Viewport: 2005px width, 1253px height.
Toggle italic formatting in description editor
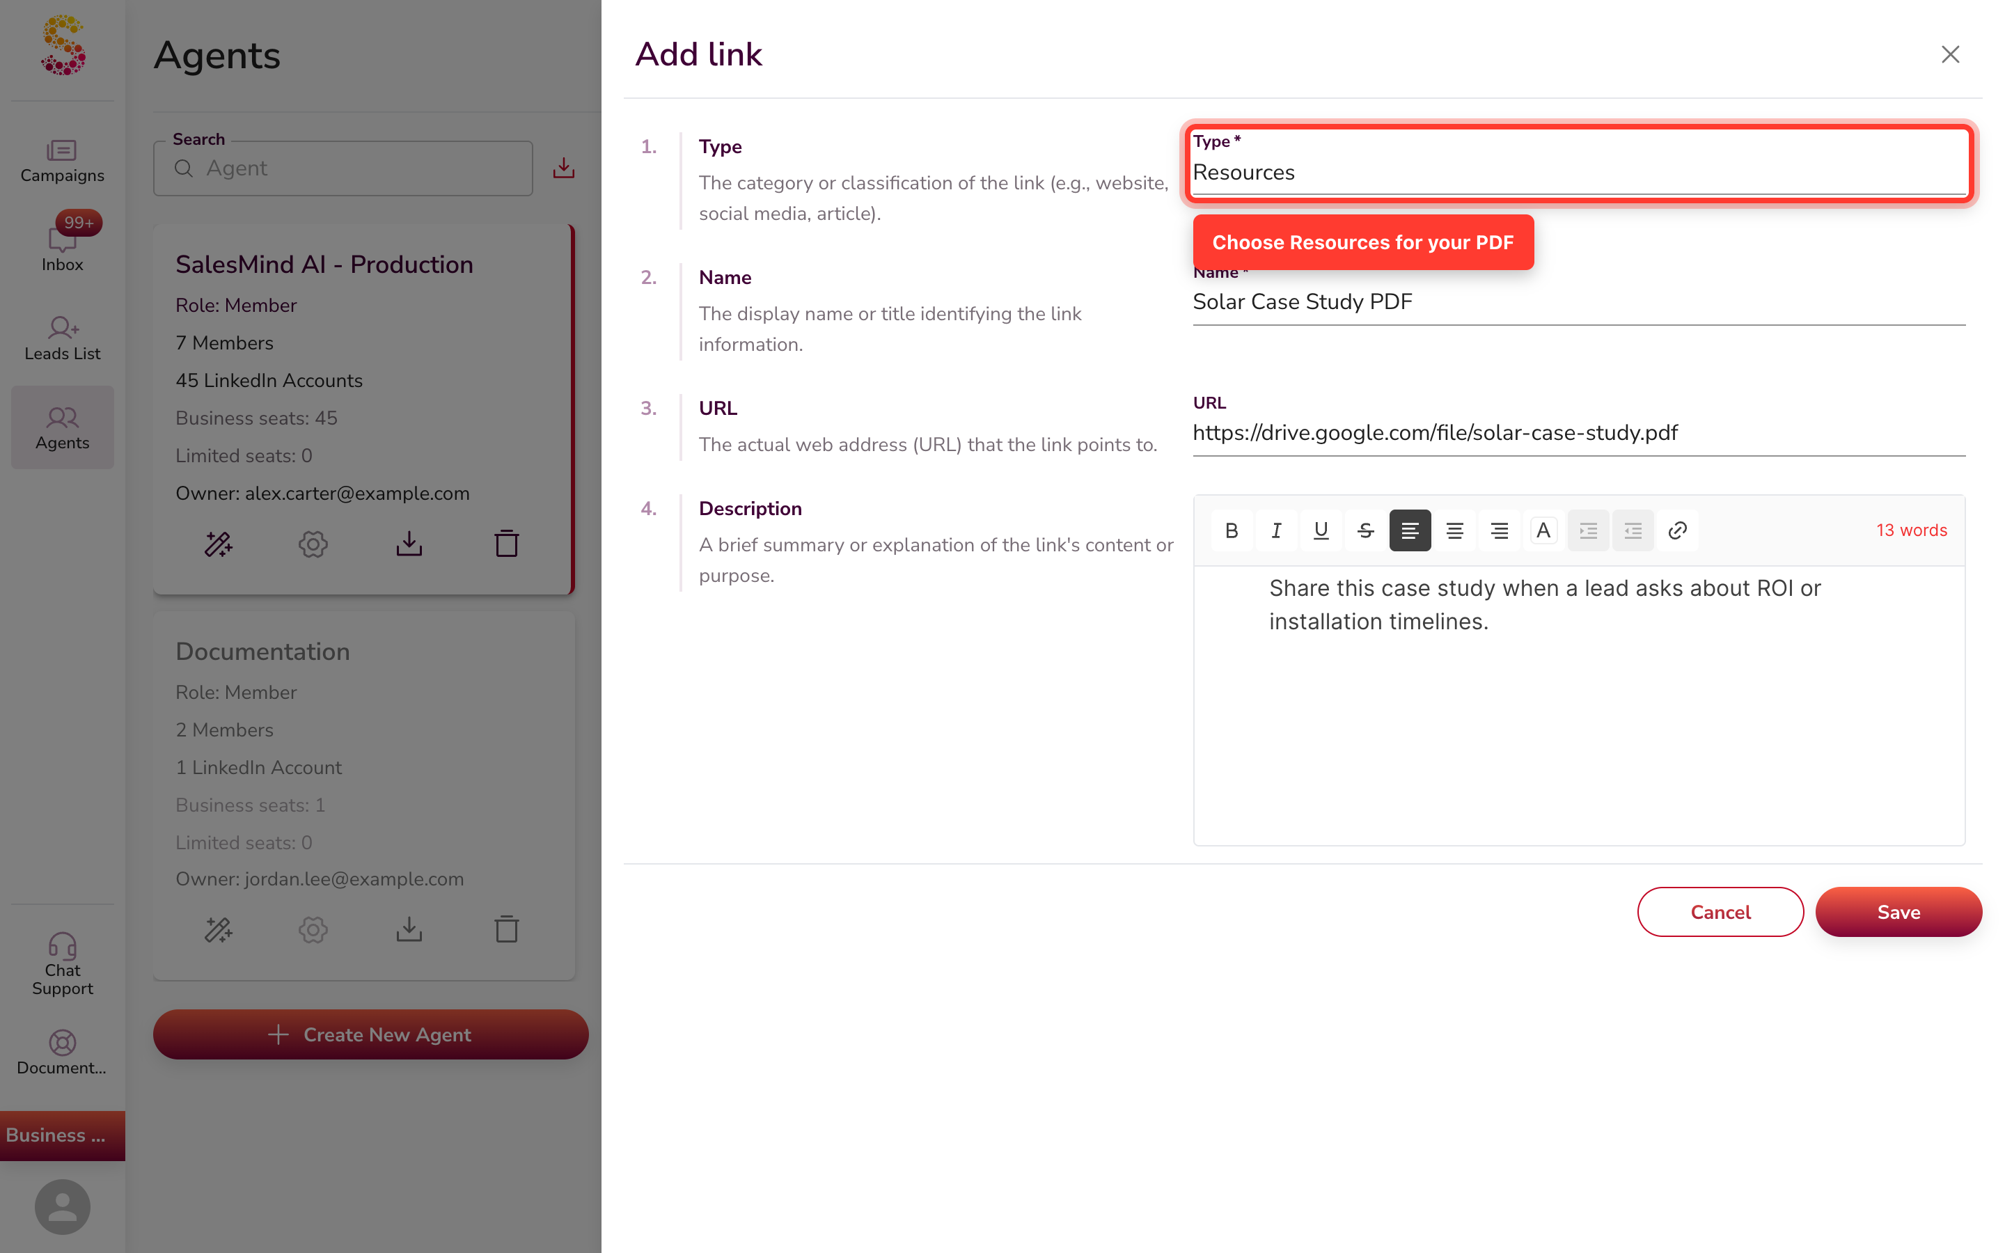coord(1277,530)
